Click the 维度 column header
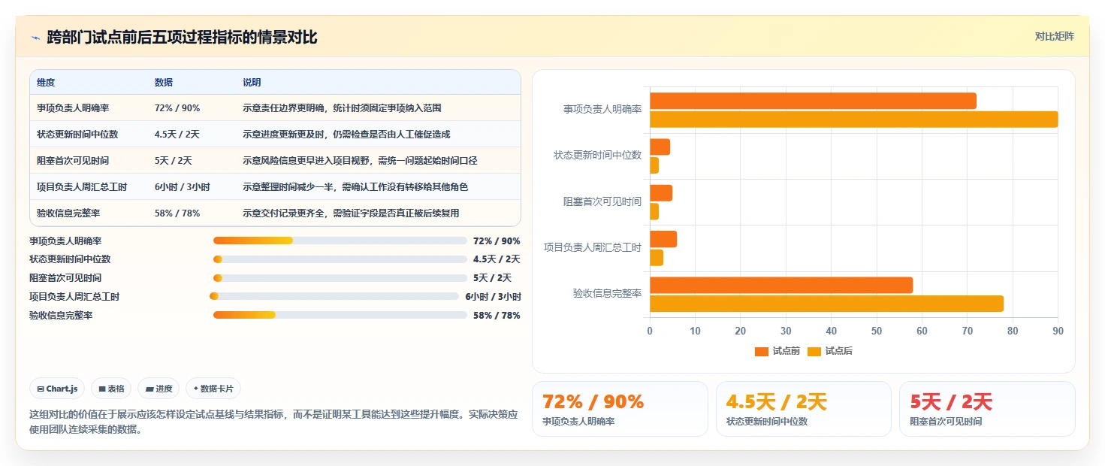 pos(46,82)
